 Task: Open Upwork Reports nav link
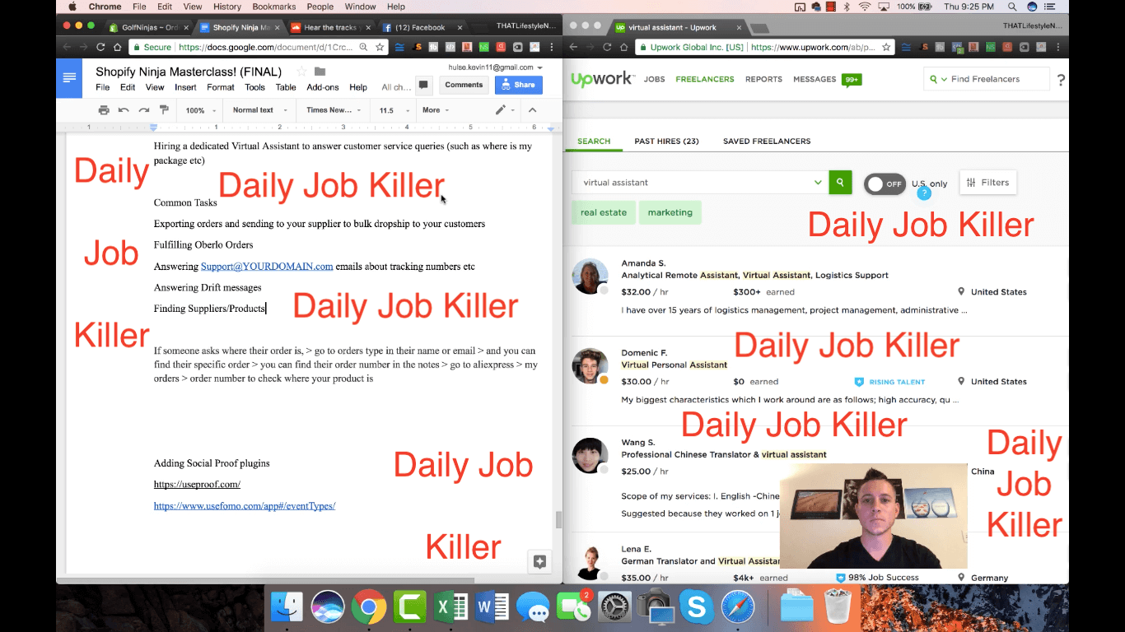coord(763,80)
